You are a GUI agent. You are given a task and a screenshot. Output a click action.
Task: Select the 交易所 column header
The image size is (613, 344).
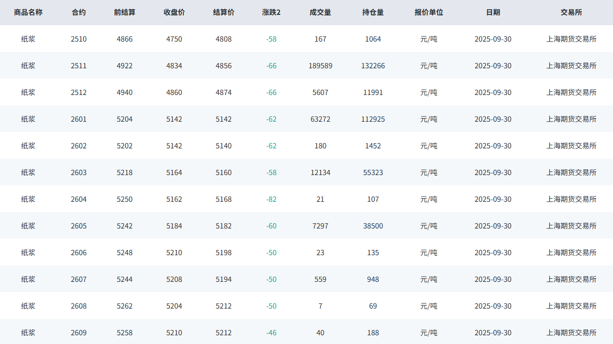pyautogui.click(x=571, y=12)
